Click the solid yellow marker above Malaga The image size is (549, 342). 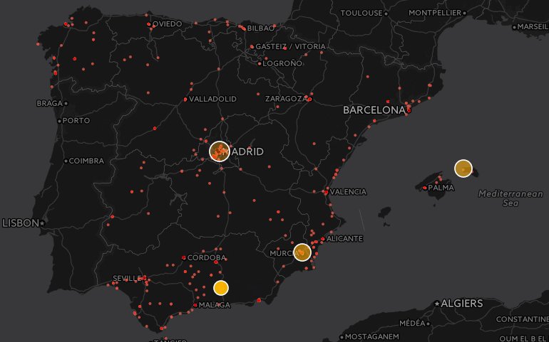click(221, 288)
